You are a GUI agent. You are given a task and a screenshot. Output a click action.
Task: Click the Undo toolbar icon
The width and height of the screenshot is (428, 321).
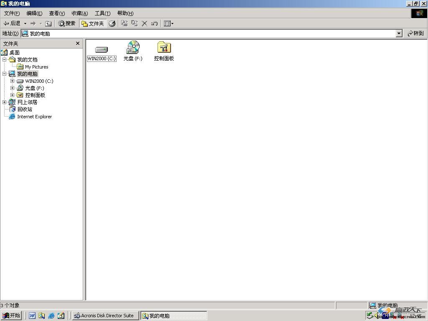coord(154,23)
